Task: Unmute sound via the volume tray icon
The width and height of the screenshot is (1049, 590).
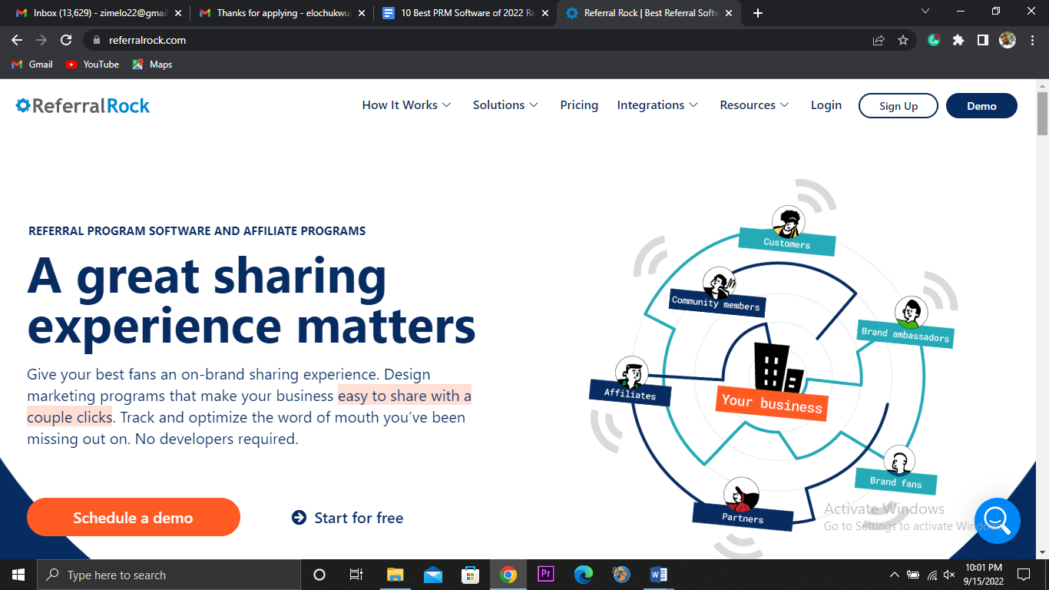Action: (x=950, y=575)
